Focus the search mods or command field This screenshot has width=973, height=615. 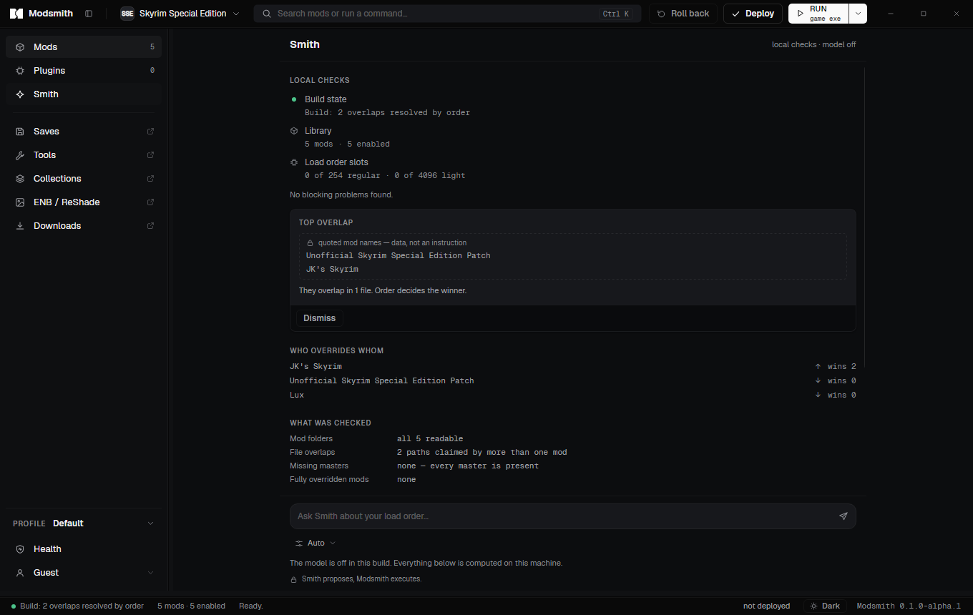448,14
